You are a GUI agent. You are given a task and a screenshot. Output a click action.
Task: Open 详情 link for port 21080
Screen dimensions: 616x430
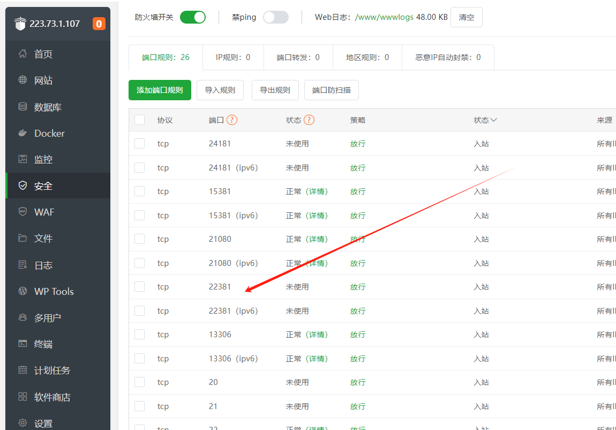pos(317,239)
